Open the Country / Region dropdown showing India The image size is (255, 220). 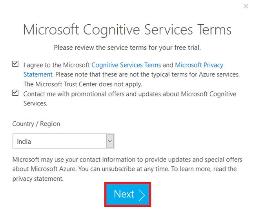point(59,141)
